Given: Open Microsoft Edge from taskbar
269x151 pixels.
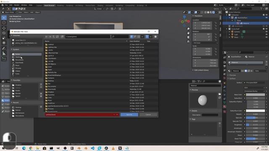Looking at the screenshot, I should pos(24,148).
